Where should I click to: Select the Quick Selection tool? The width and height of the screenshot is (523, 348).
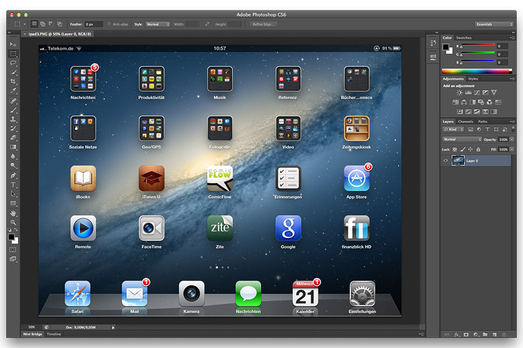coord(13,72)
